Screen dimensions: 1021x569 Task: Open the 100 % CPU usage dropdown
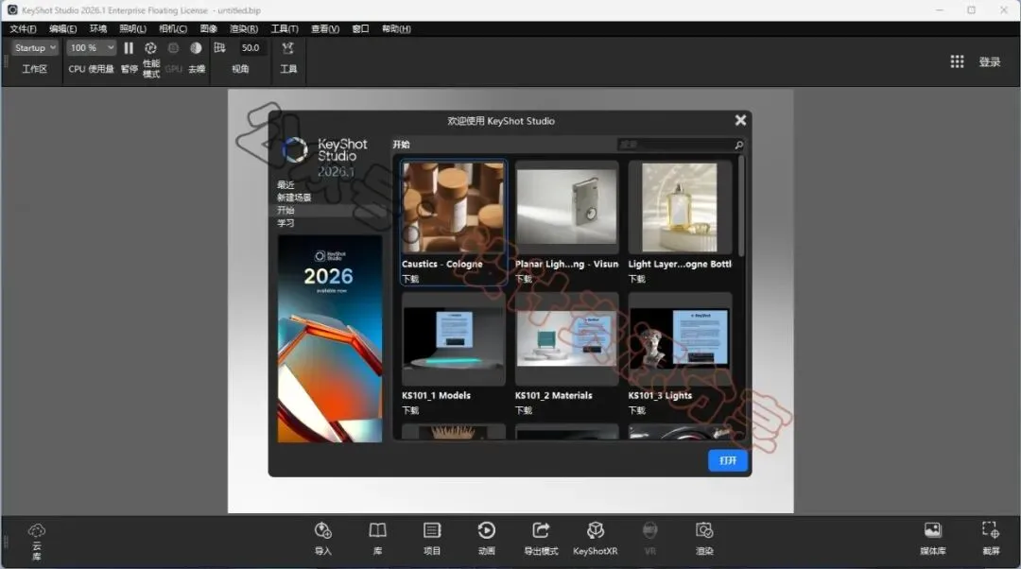pos(91,47)
